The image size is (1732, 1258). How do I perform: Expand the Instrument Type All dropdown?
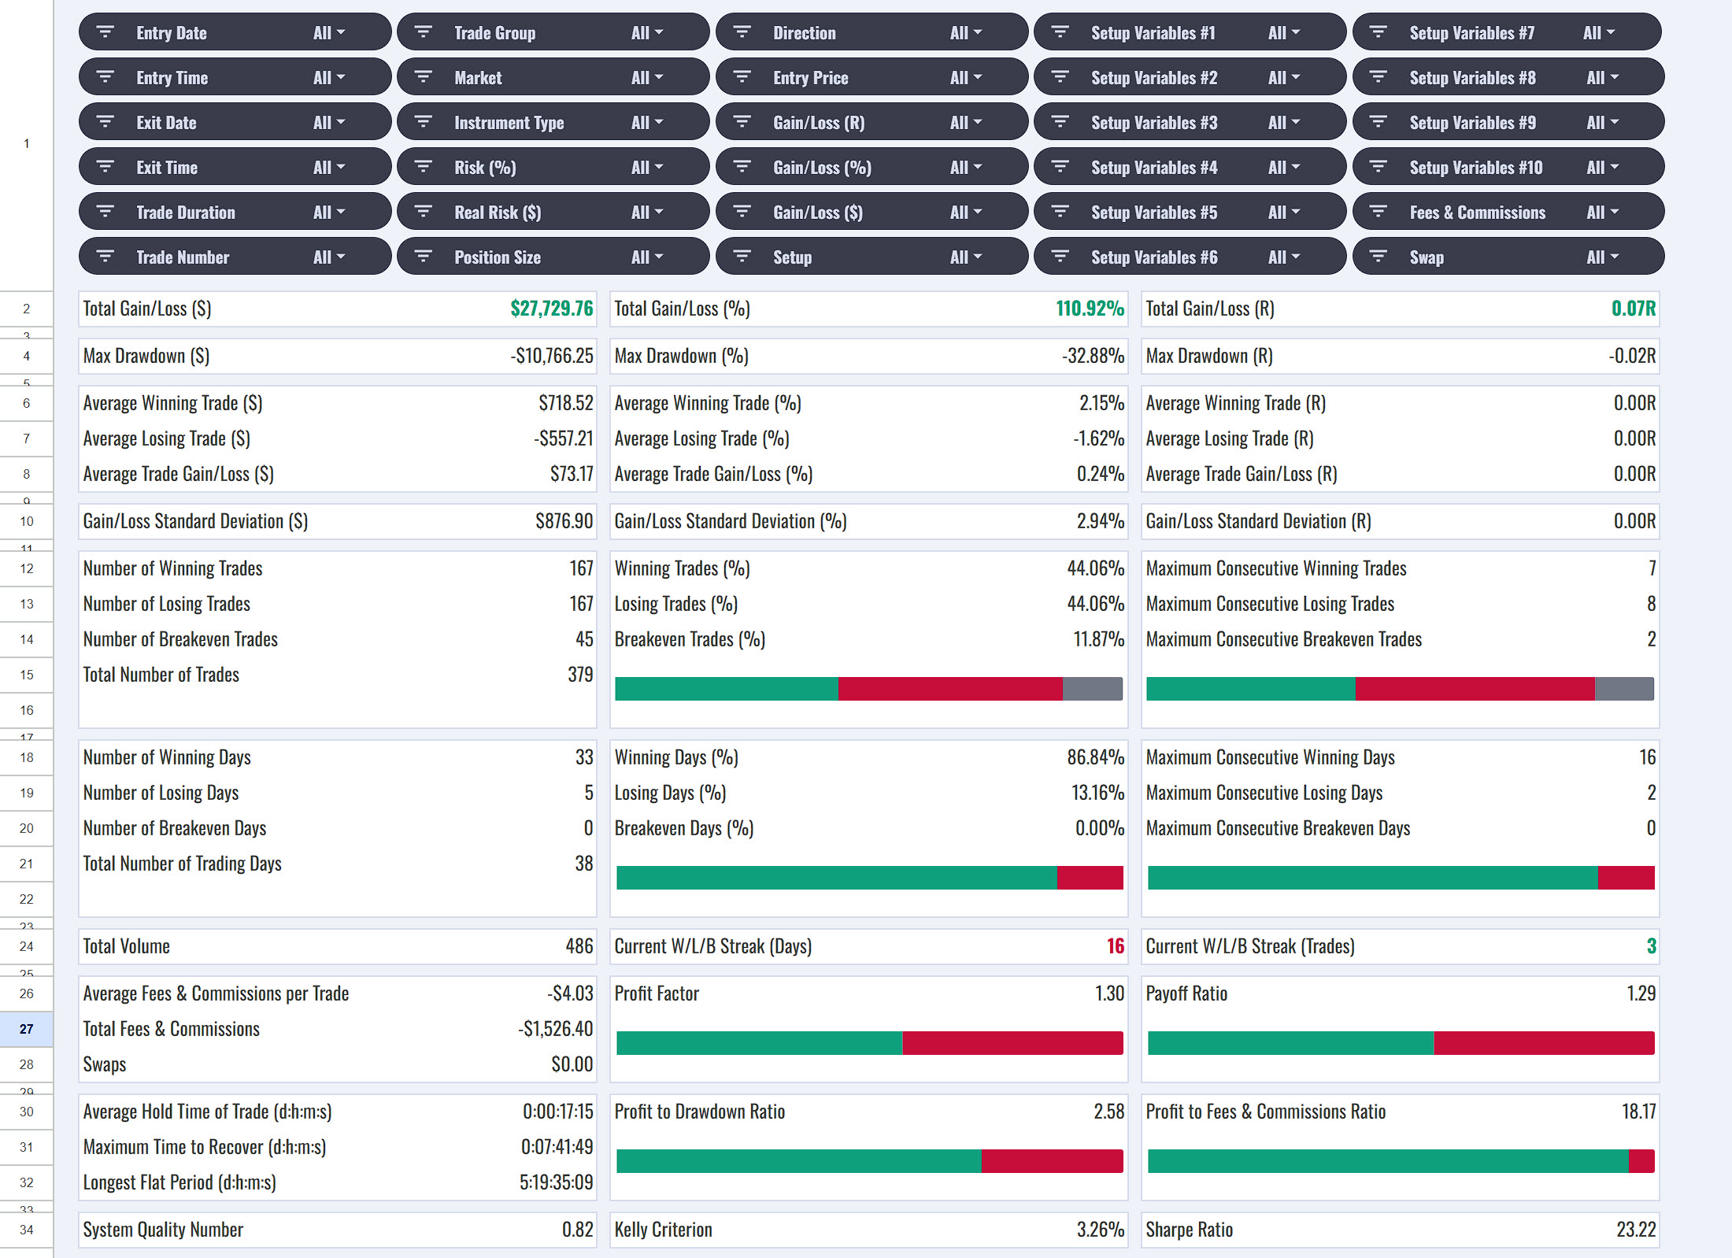[x=647, y=123]
